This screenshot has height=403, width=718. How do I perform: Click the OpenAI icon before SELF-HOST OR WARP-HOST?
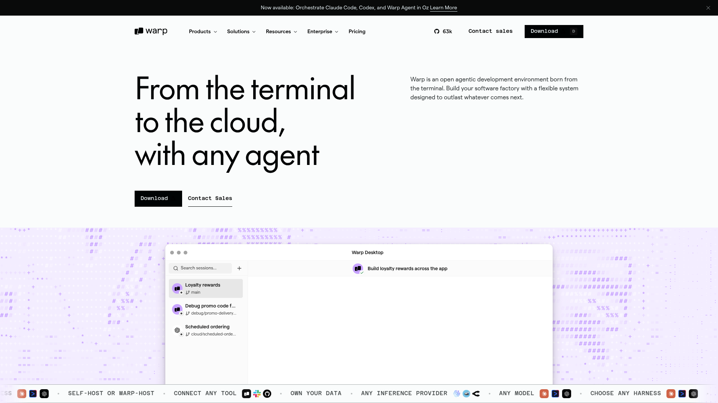point(44,394)
